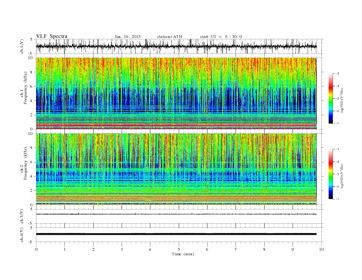Click time axis tick label "9"
Image resolution: width=362 pixels, height=280 pixels.
[293, 249]
